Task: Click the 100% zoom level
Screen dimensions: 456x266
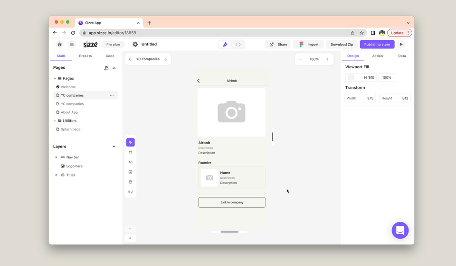Action: coord(314,59)
